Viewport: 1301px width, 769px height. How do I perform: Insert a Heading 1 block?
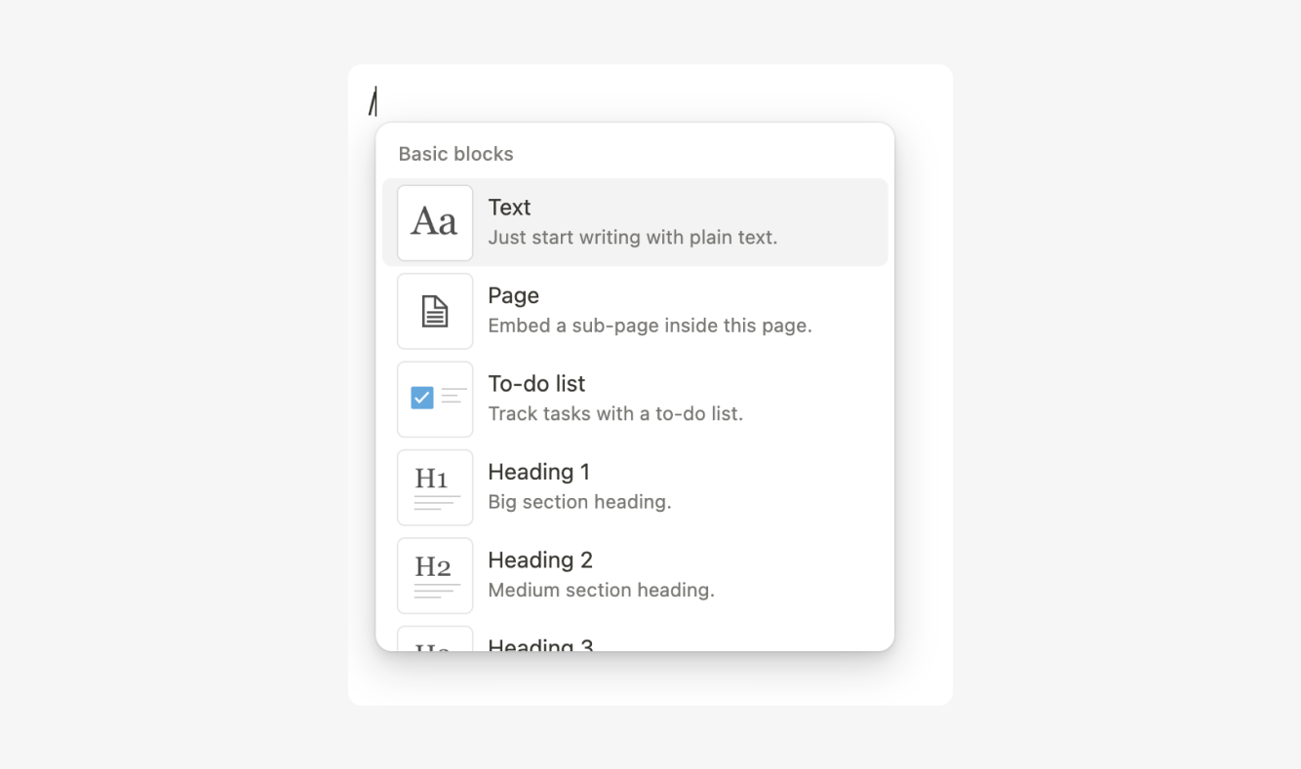[x=635, y=487]
